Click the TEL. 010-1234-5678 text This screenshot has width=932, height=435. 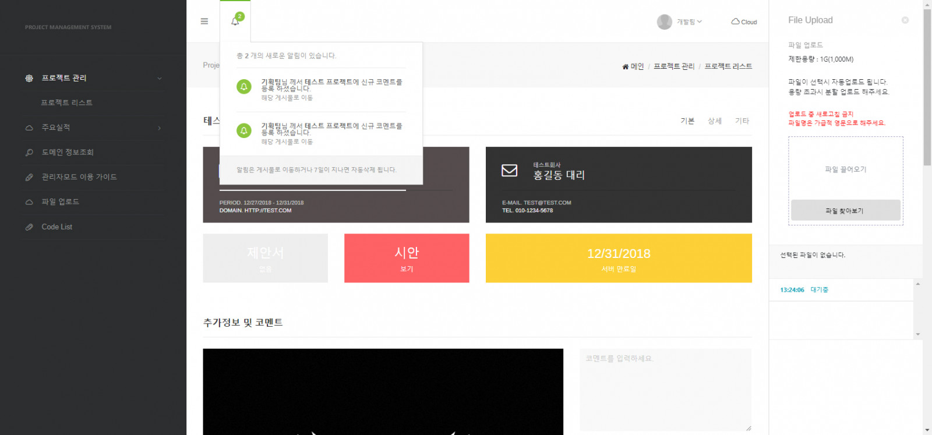(x=527, y=210)
